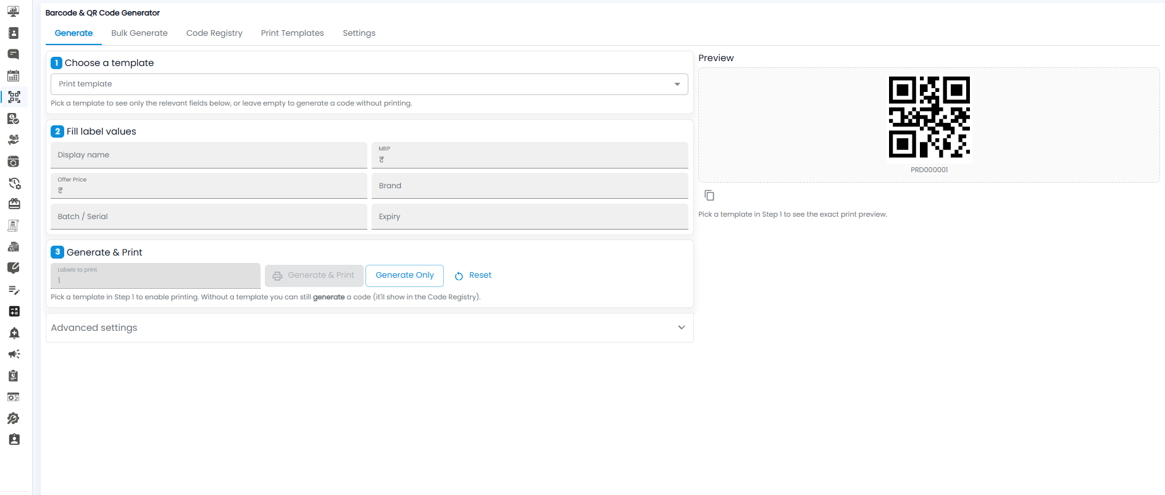The height and width of the screenshot is (495, 1165).
Task: Focus the Expiry input field
Action: [x=530, y=217]
